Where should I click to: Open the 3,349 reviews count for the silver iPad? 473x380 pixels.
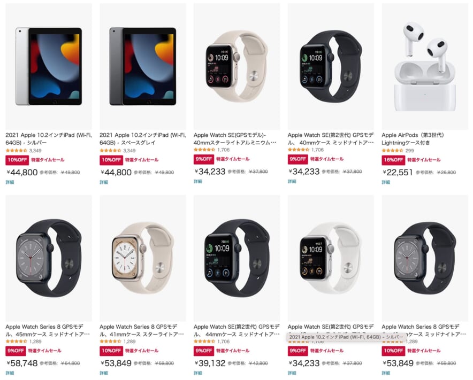point(35,150)
